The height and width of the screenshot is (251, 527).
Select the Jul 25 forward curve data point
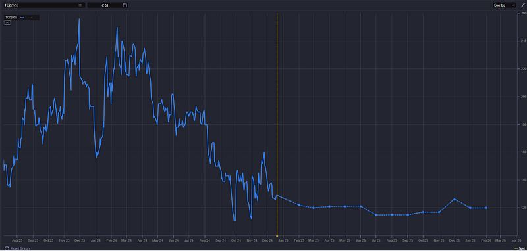(x=375, y=215)
